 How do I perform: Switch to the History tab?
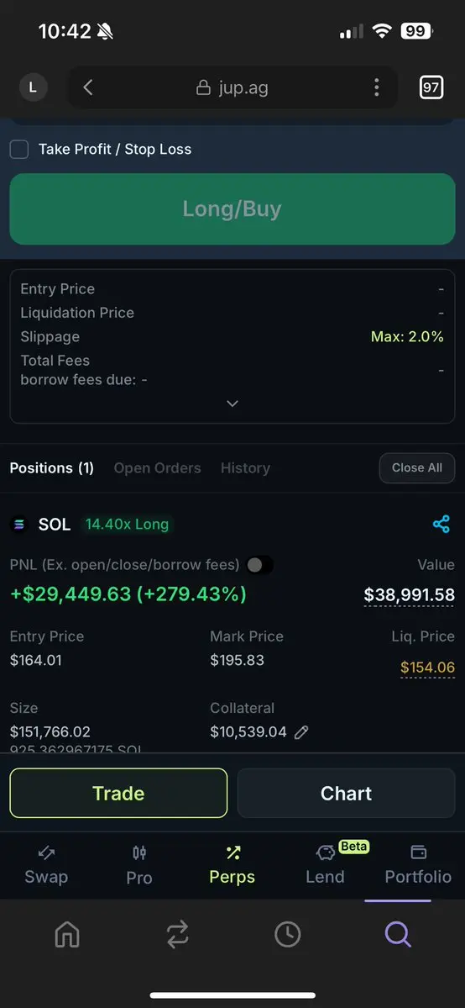click(245, 468)
